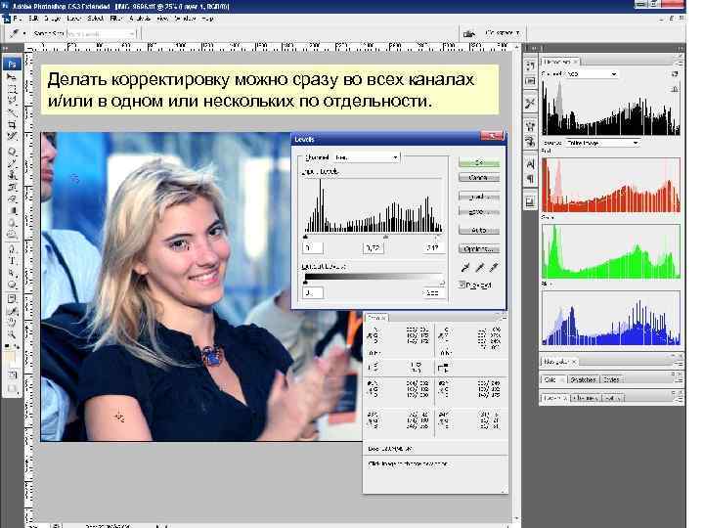704x528 pixels.
Task: Open the Paragraph panel from the dock
Action: (x=530, y=179)
